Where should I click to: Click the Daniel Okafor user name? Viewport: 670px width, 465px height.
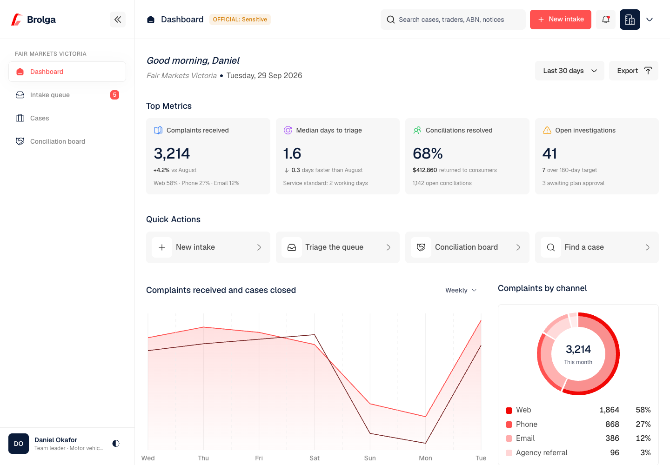coord(56,440)
